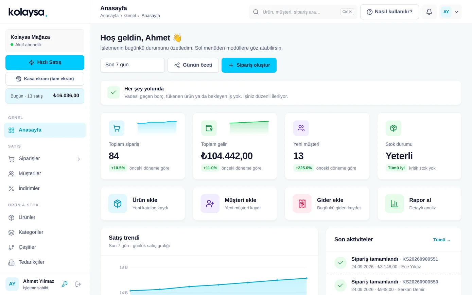Click the Sipariş oluştur button
Viewport: 472px width, 295px height.
[x=249, y=65]
